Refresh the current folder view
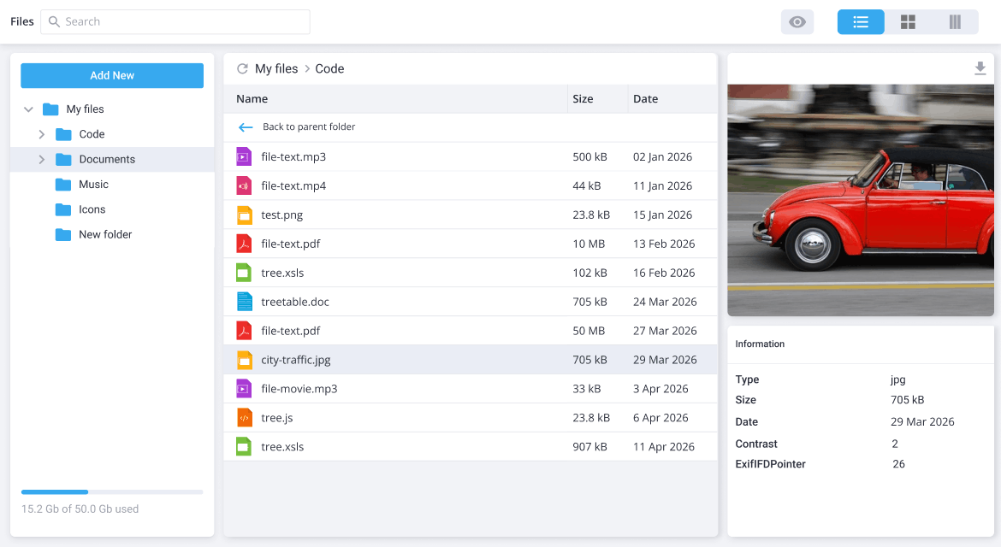 [243, 68]
